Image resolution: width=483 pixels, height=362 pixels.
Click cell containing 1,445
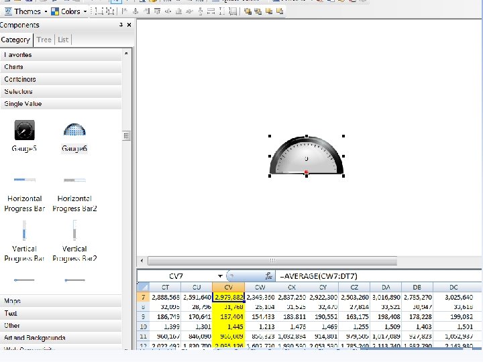click(229, 326)
